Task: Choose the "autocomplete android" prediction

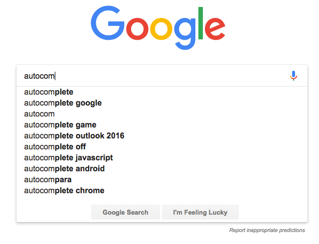Action: 64,169
